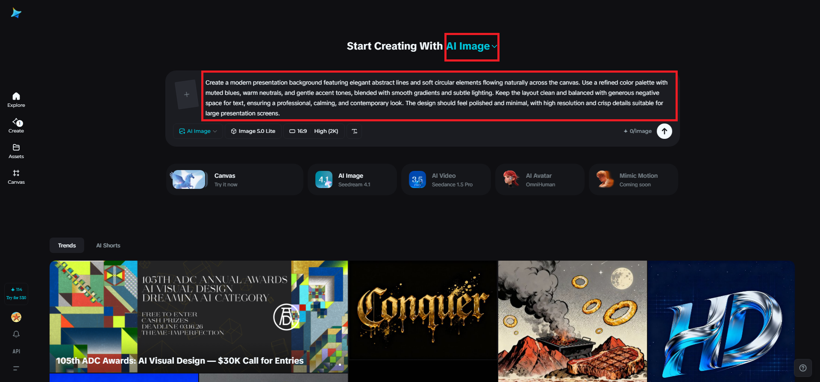Submit prompt with the up arrow button

664,131
